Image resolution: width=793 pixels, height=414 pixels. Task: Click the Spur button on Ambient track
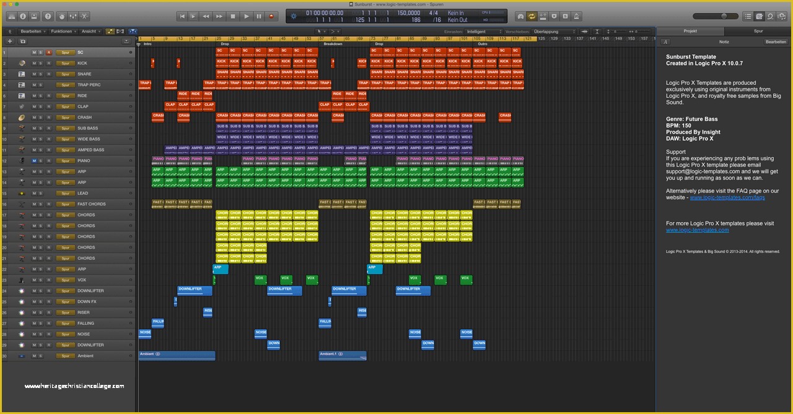pos(65,356)
